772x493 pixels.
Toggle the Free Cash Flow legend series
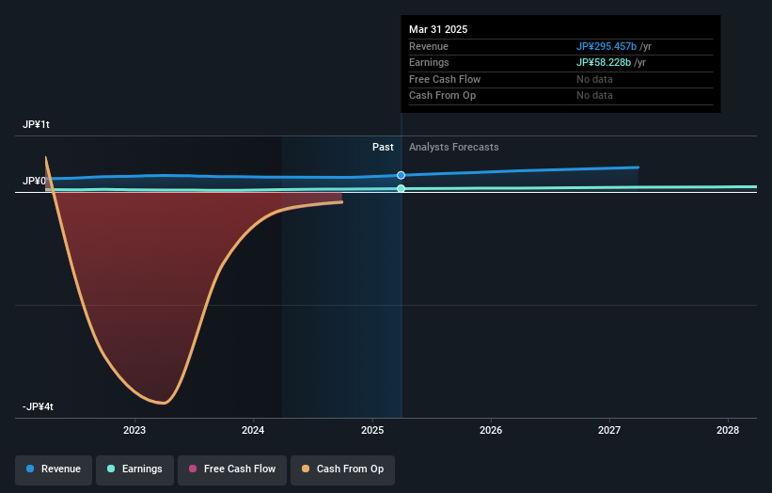point(232,469)
